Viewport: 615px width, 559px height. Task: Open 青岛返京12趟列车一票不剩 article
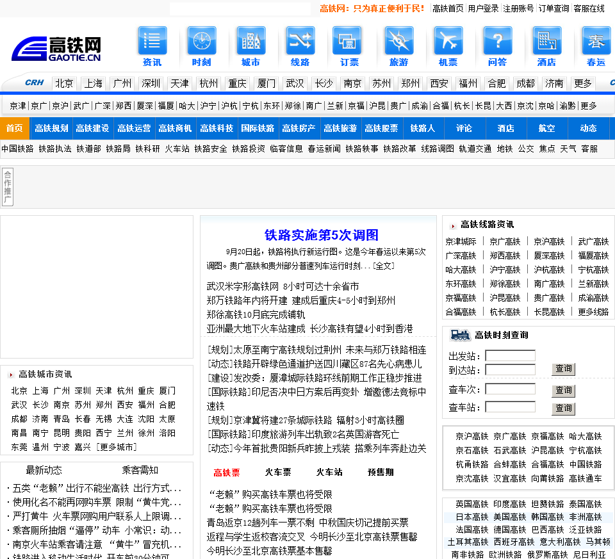(x=307, y=523)
